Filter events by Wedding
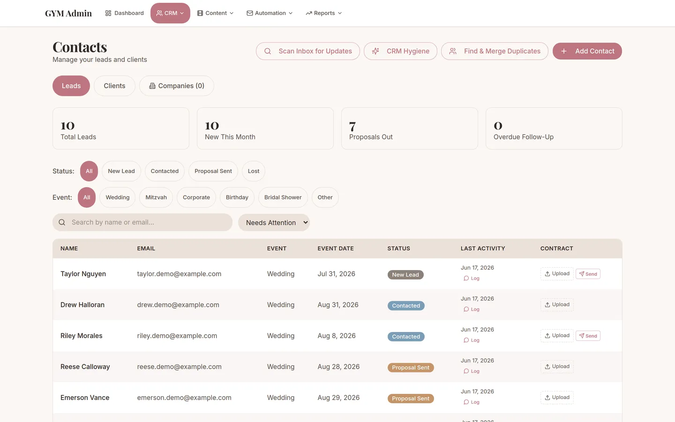The width and height of the screenshot is (675, 422). click(x=118, y=197)
